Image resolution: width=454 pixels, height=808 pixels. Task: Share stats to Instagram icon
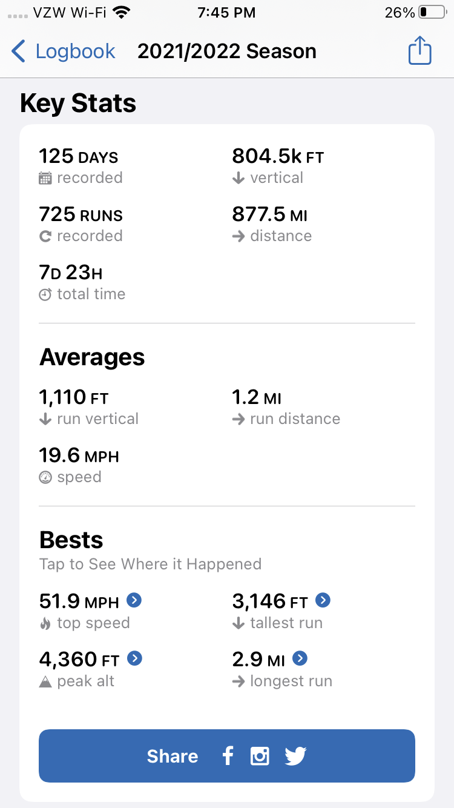click(x=260, y=756)
